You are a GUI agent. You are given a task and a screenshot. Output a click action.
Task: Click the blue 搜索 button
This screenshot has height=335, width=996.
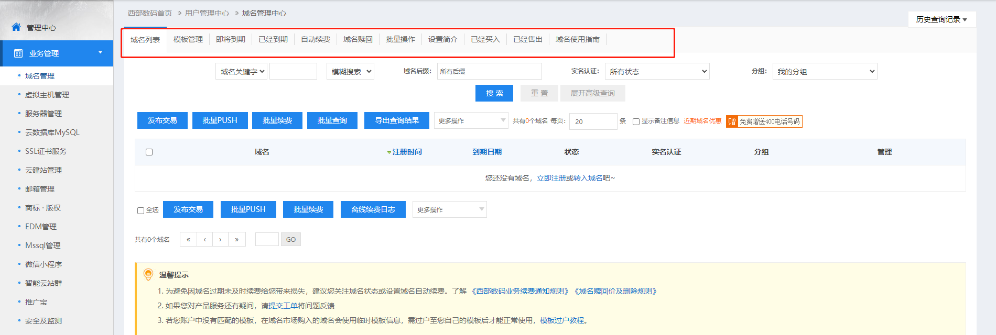[x=494, y=93]
